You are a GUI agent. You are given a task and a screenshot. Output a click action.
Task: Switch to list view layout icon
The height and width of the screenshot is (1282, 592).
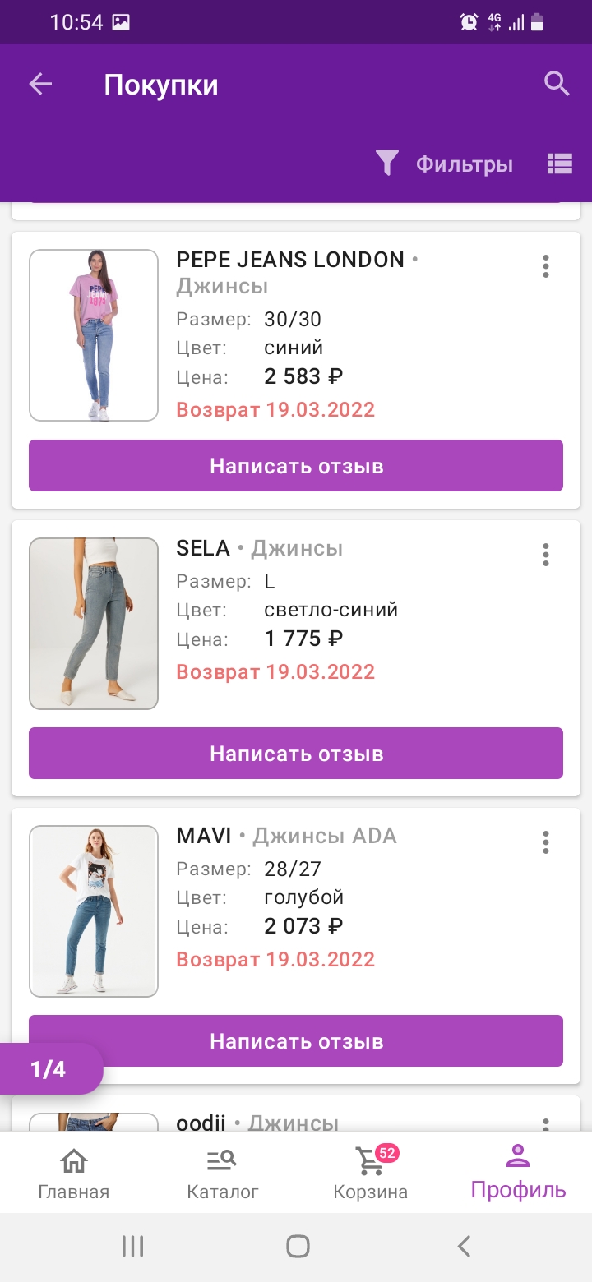point(559,164)
